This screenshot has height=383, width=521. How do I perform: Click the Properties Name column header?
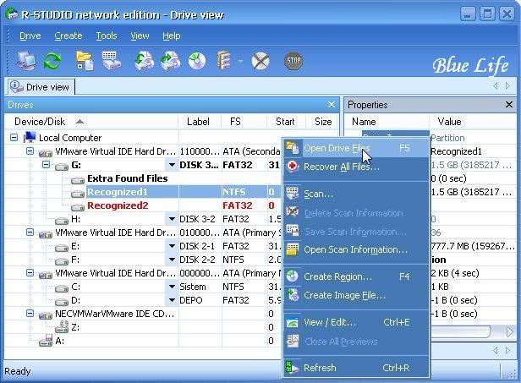click(387, 122)
